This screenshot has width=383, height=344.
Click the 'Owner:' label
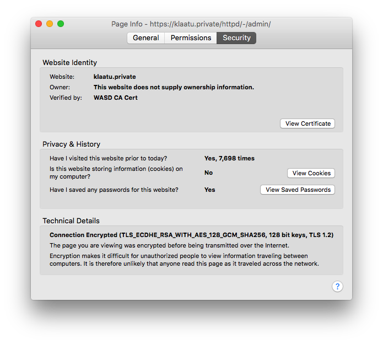[60, 87]
